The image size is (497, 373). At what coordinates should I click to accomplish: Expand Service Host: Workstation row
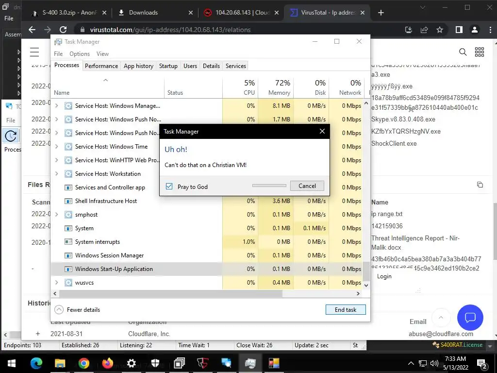(57, 174)
